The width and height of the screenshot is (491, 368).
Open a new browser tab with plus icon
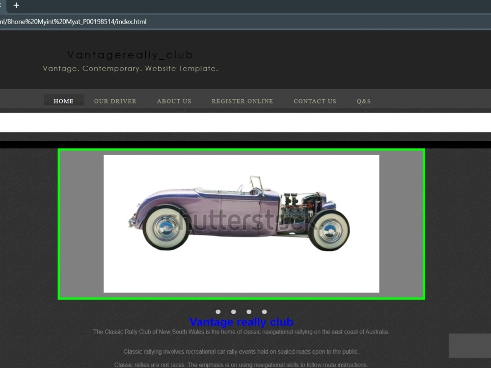[x=16, y=5]
